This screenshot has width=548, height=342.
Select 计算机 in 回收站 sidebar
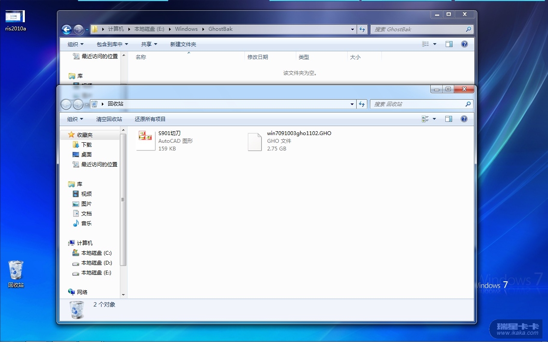(x=80, y=243)
